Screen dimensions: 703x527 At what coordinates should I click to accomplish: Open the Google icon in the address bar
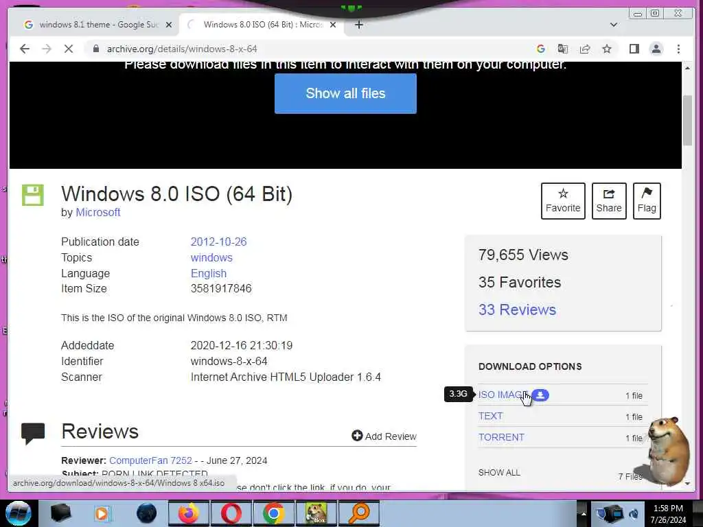tap(541, 49)
